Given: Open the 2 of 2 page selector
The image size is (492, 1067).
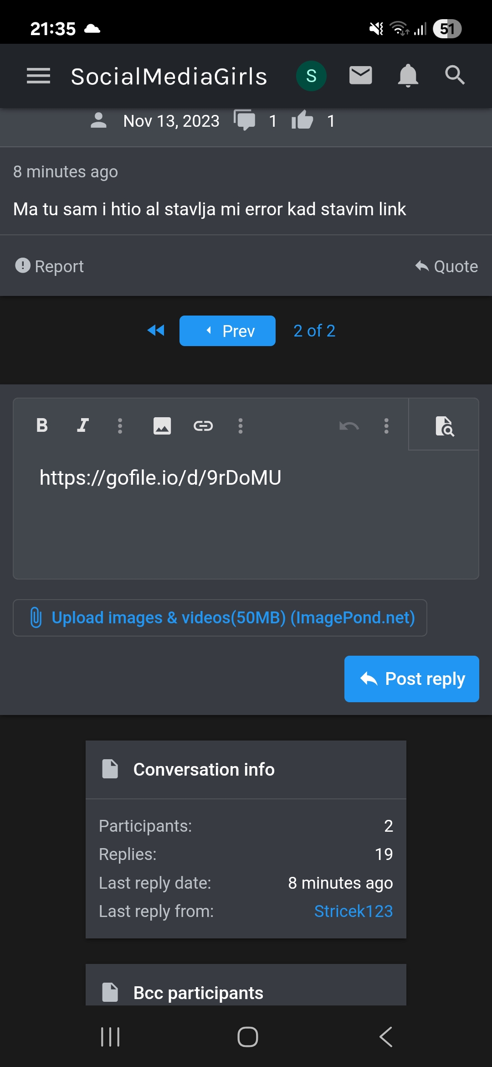Looking at the screenshot, I should [x=314, y=331].
